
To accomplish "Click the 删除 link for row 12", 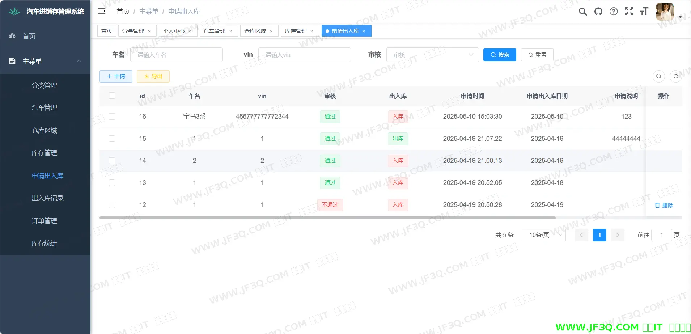I will click(664, 205).
